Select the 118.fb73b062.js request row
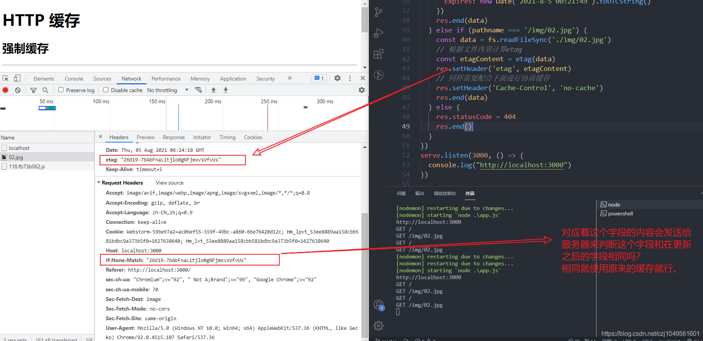The width and height of the screenshot is (703, 341). [47, 166]
